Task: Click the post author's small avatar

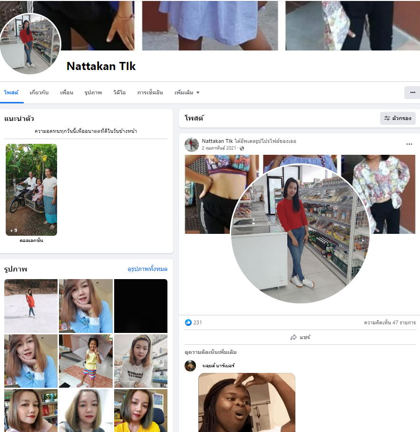Action: coord(191,145)
